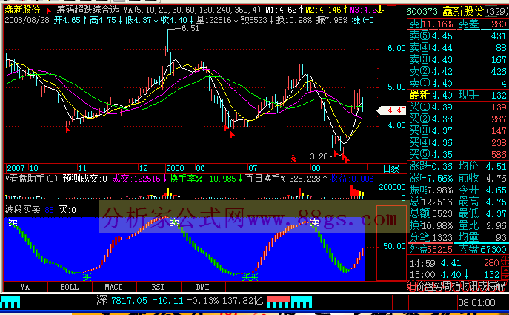Select the 财 tab in the quote panel
Screen dimensions: 509x315
tap(465, 286)
